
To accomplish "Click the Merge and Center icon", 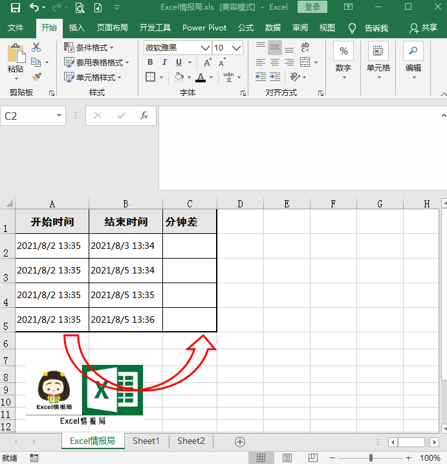I will 305,62.
